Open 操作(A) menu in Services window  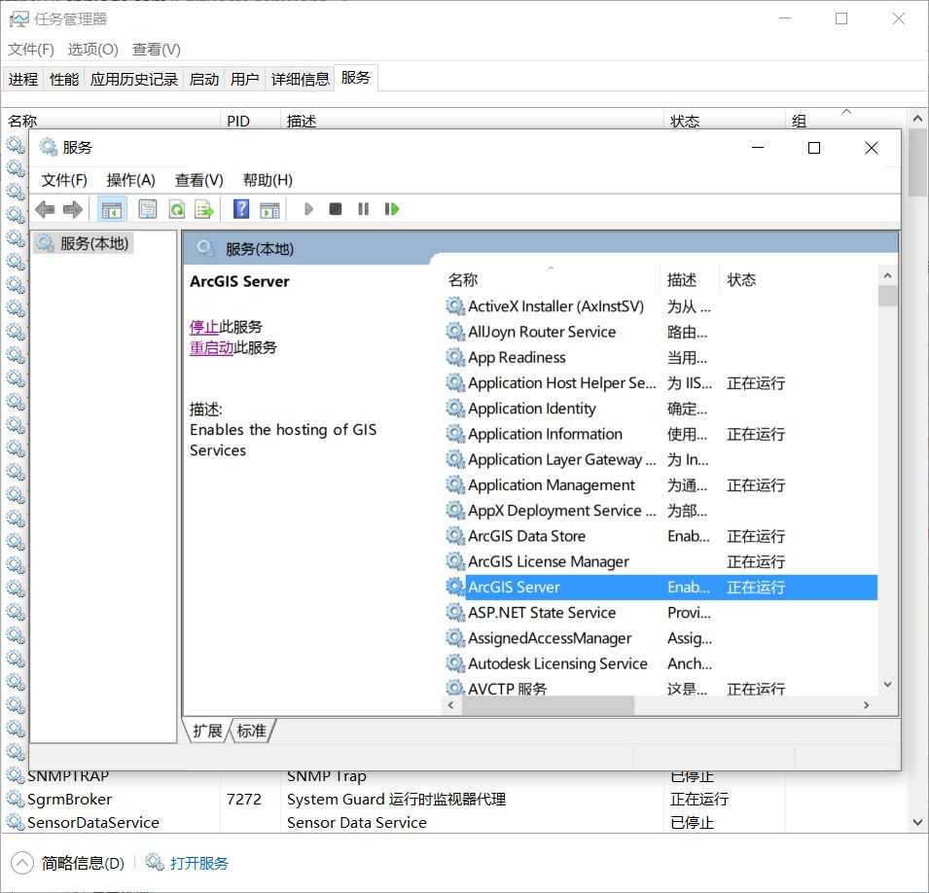131,180
